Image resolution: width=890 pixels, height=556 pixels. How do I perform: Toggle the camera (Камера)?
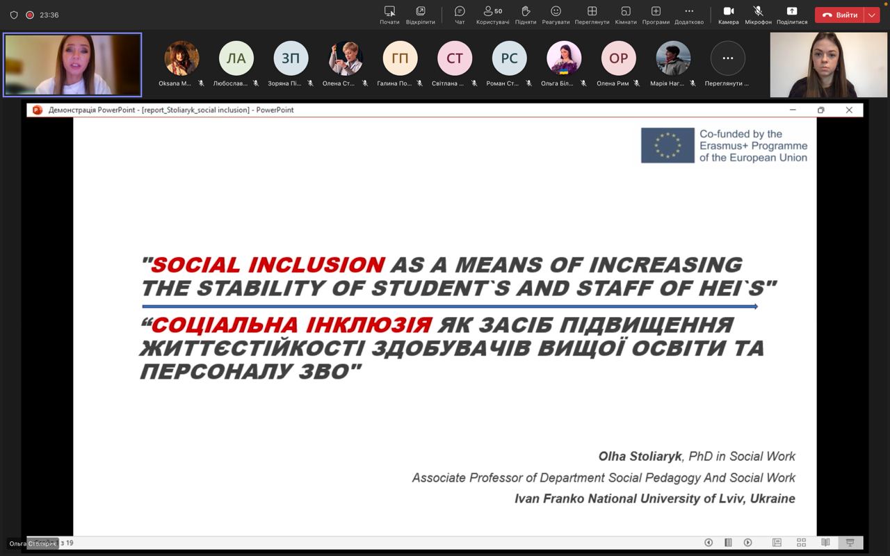(728, 15)
